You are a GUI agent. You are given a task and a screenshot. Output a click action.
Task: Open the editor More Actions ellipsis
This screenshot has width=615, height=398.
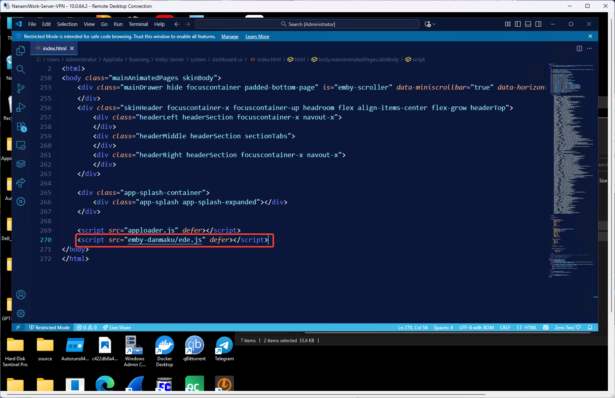click(x=589, y=48)
